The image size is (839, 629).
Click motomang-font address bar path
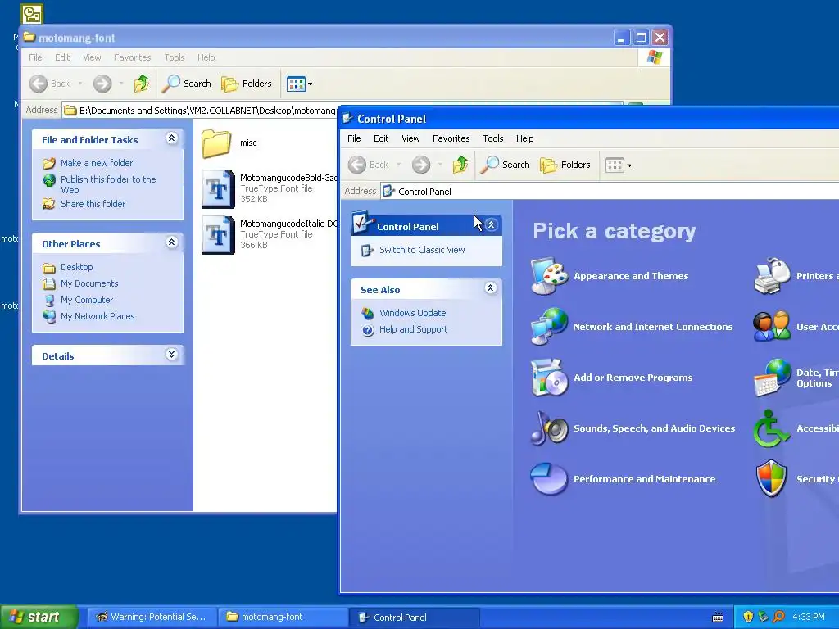(x=207, y=111)
